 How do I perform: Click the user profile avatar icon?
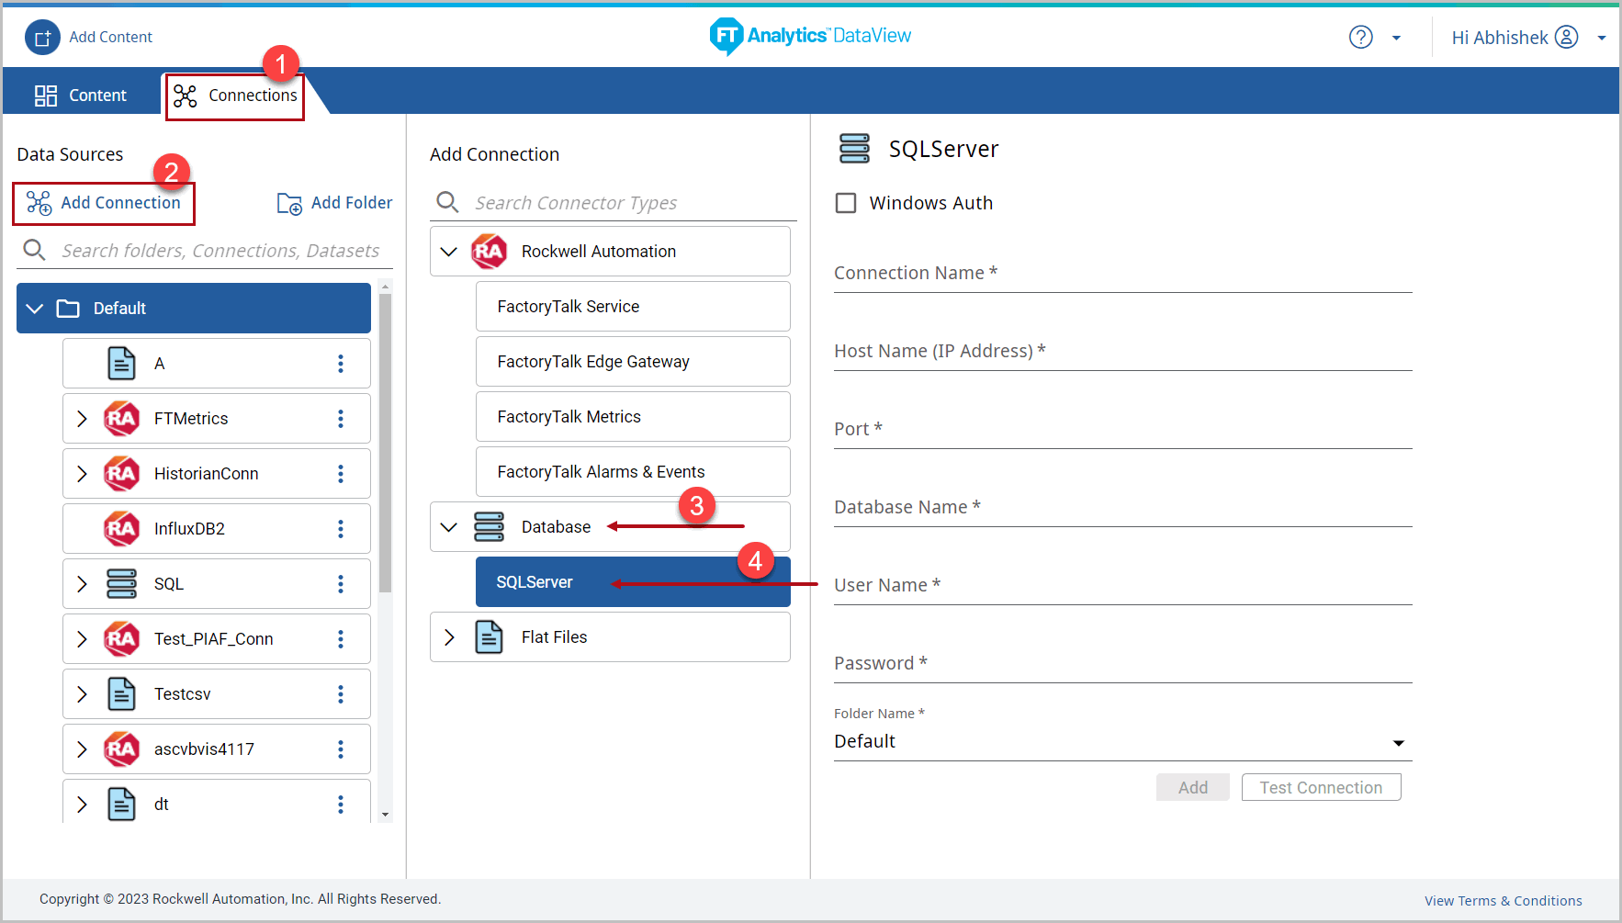click(1566, 38)
